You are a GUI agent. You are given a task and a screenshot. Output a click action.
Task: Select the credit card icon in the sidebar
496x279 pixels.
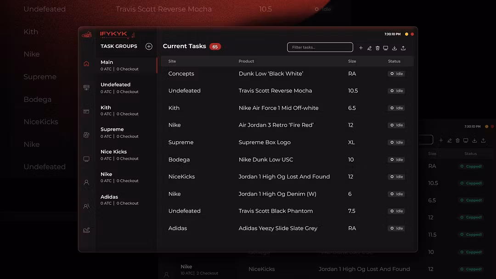(x=86, y=112)
